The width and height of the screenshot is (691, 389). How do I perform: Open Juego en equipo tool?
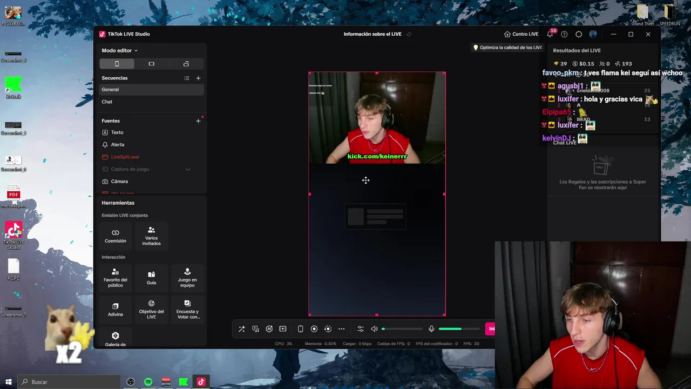click(x=187, y=278)
